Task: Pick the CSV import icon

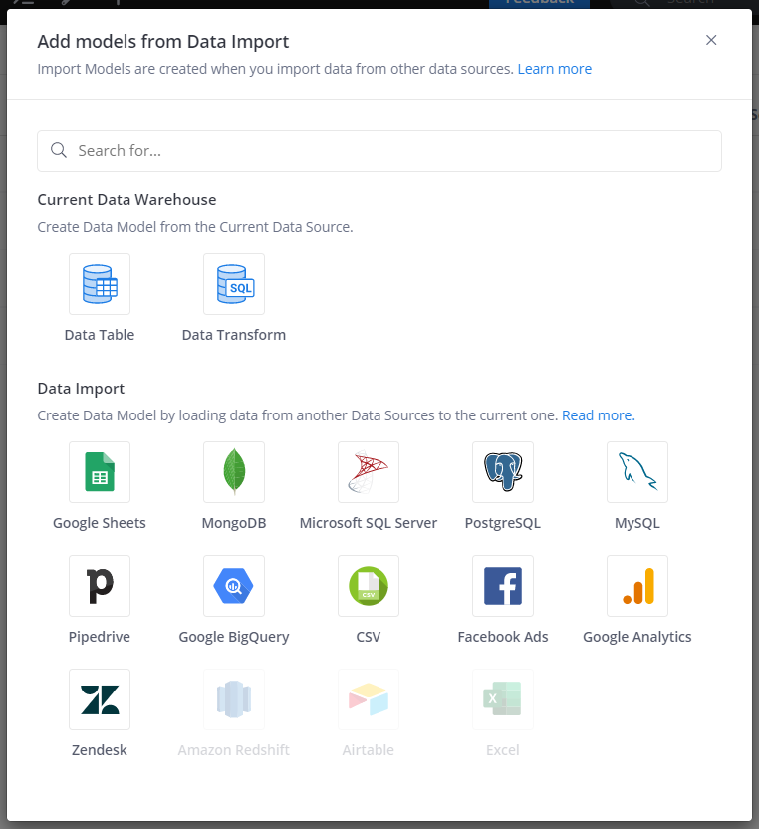Action: pyautogui.click(x=369, y=586)
